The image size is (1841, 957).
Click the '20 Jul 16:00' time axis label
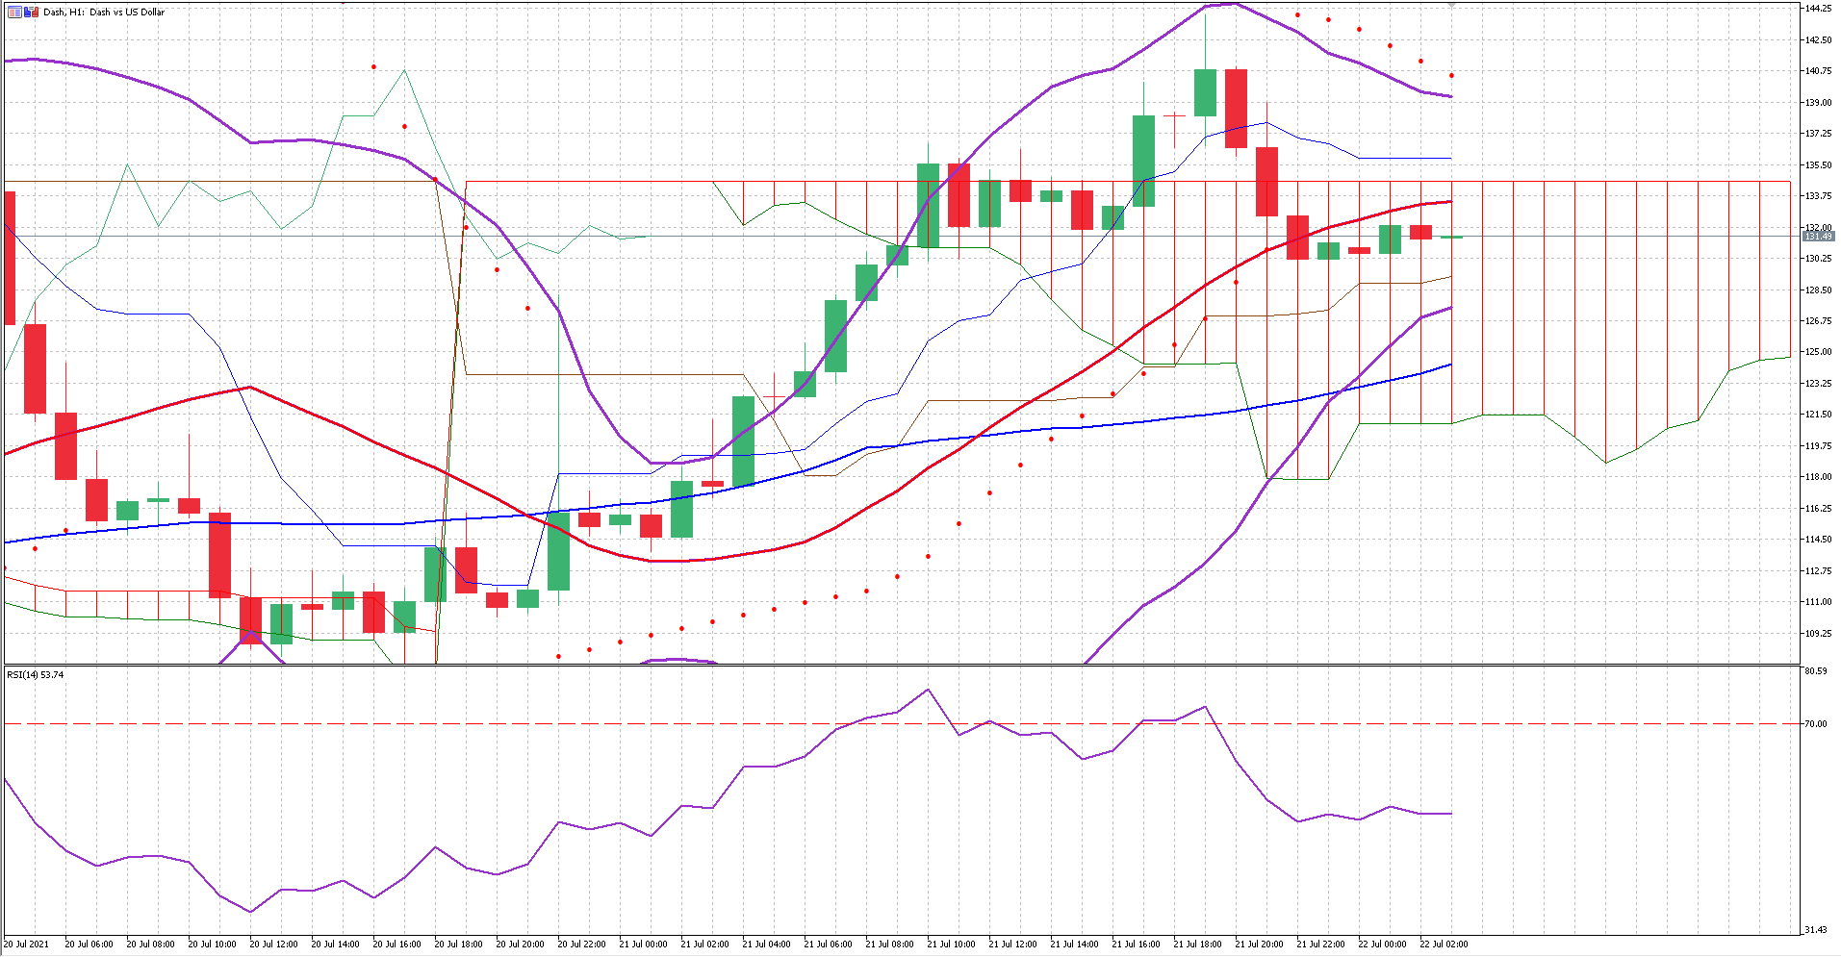coord(396,944)
